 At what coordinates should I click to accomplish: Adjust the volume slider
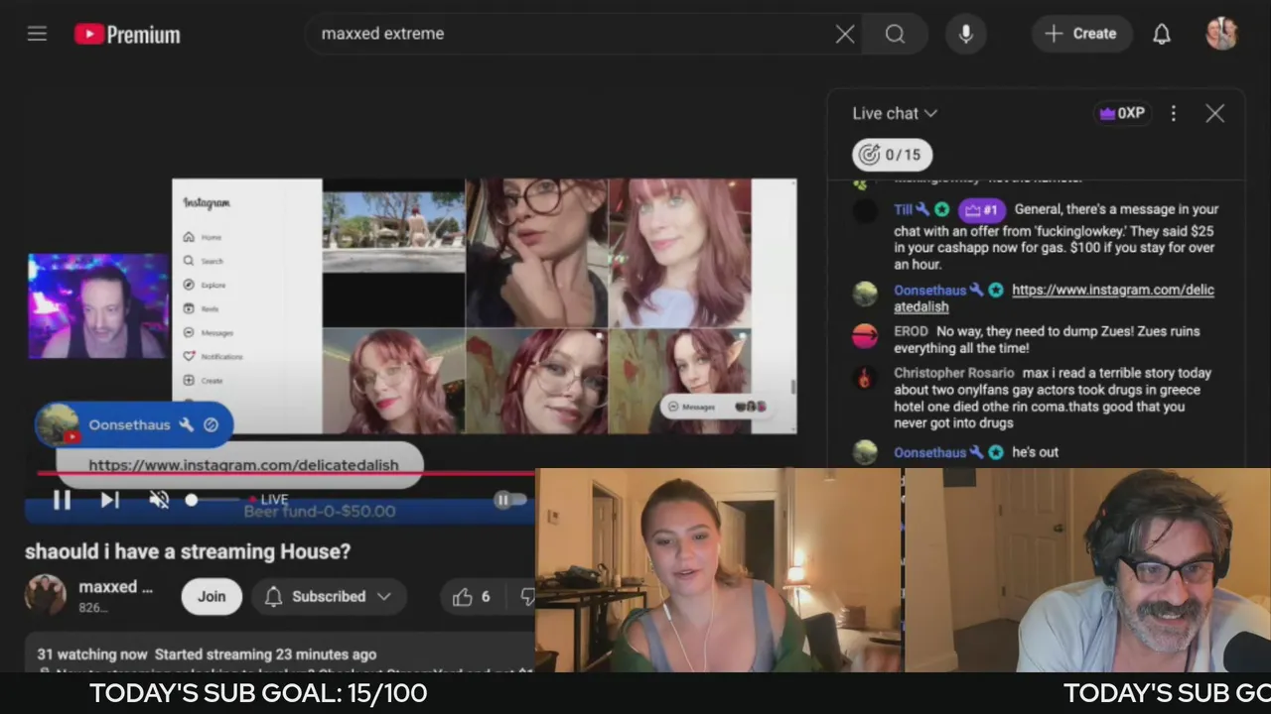tap(214, 500)
